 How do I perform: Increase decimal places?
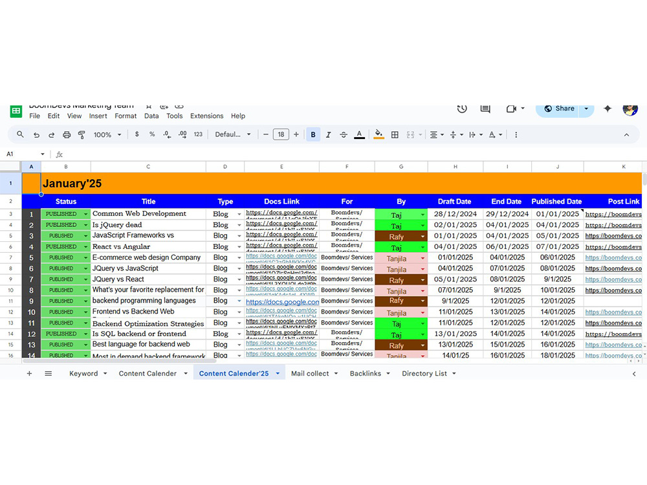tap(182, 135)
